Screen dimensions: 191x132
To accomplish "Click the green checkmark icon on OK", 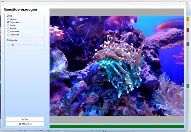I will click(23, 119).
